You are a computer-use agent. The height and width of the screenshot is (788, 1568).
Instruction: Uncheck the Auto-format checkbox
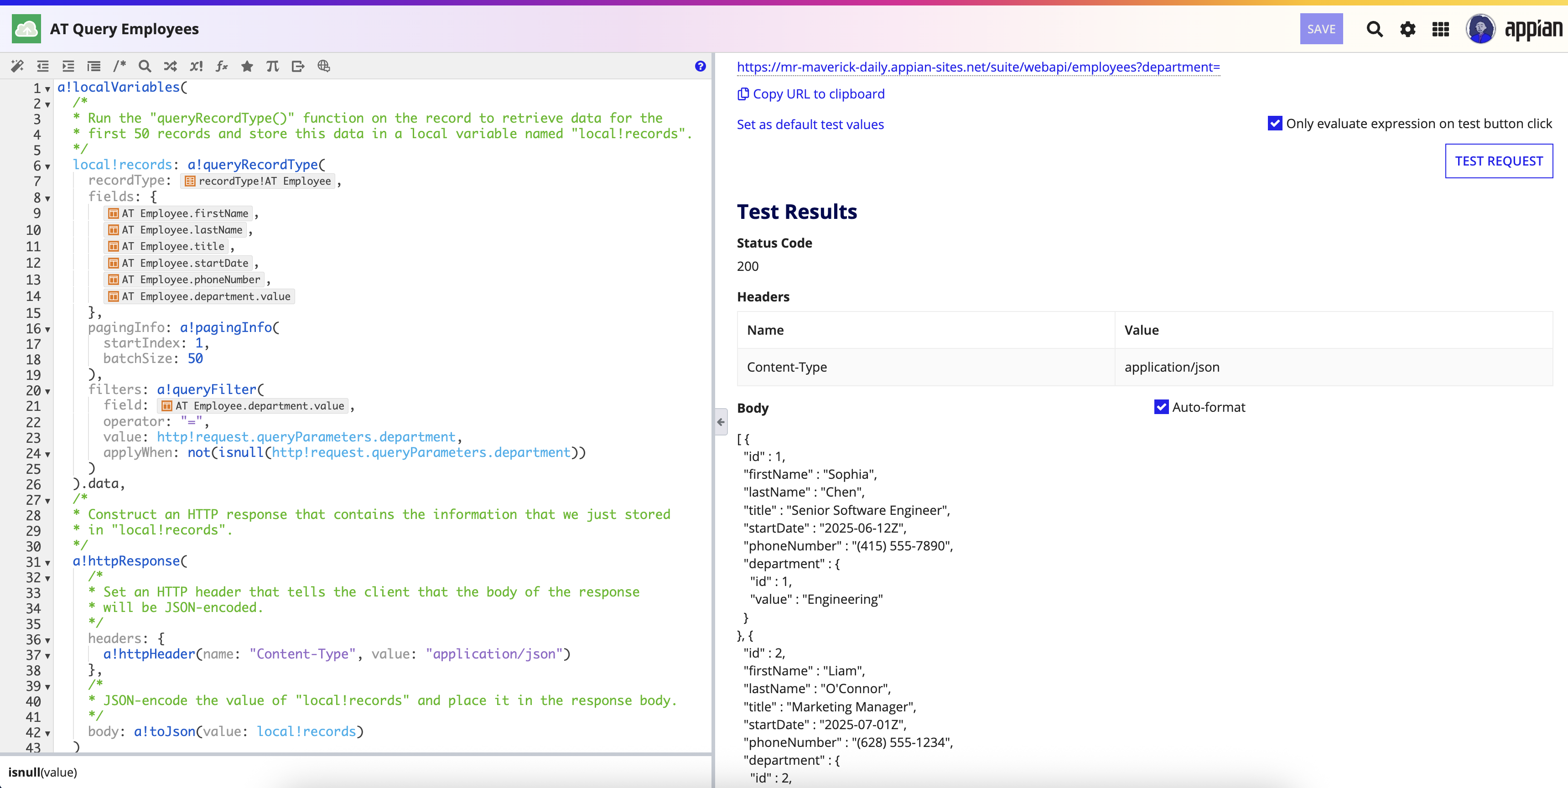1161,407
